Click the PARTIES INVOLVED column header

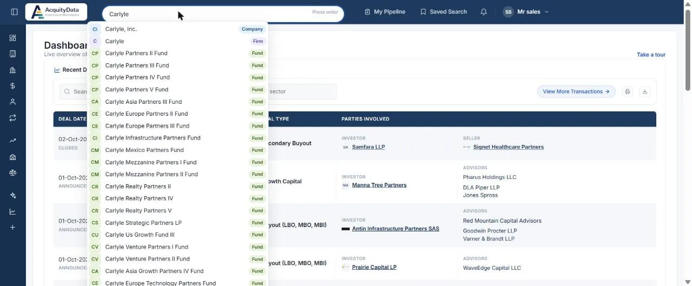365,119
